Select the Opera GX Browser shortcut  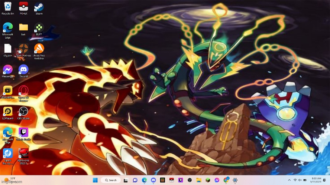pyautogui.click(x=23, y=93)
